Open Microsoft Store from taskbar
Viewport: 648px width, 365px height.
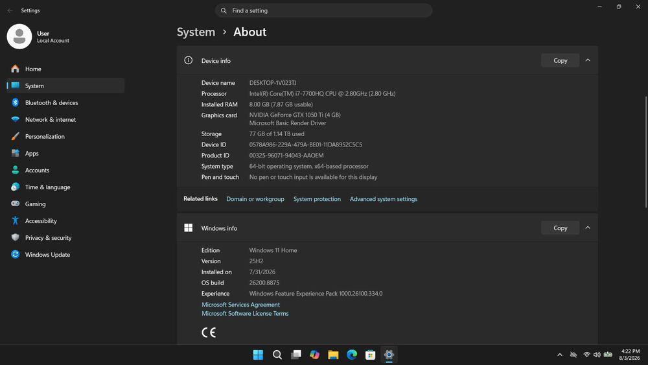[x=370, y=355]
